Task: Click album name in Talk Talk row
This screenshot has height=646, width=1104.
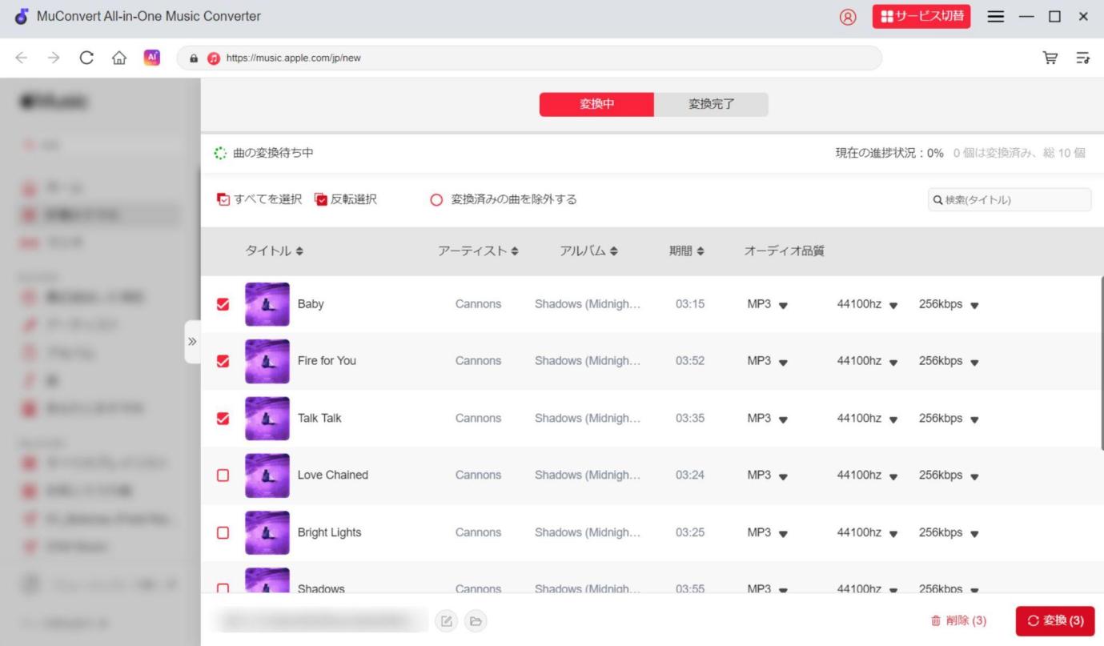Action: (588, 418)
